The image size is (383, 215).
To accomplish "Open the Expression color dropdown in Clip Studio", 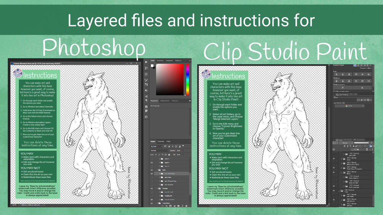I will coord(349,106).
